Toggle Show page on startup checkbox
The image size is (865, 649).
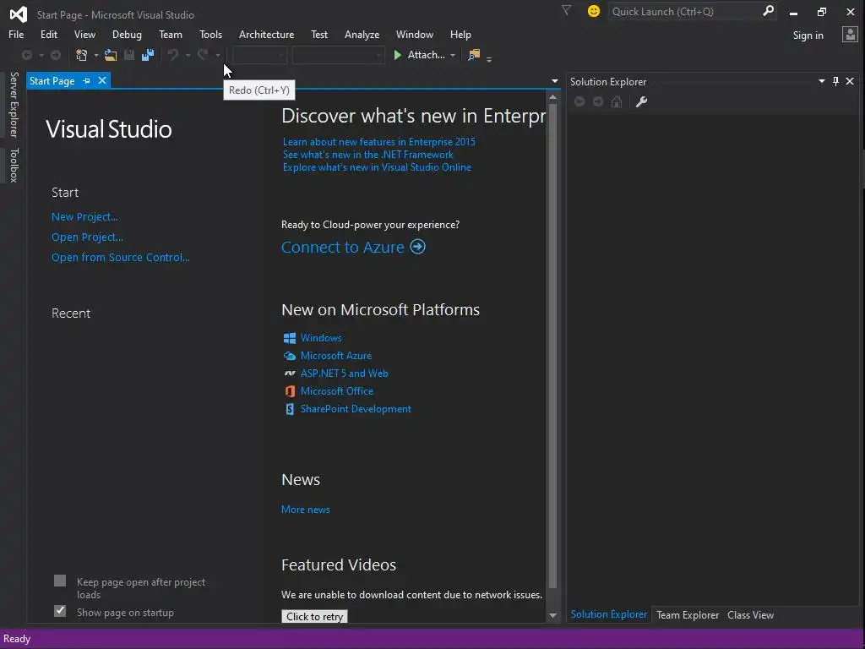(x=60, y=611)
